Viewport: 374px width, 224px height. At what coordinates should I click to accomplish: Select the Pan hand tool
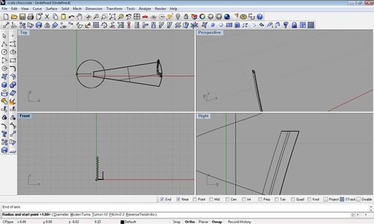click(79, 17)
